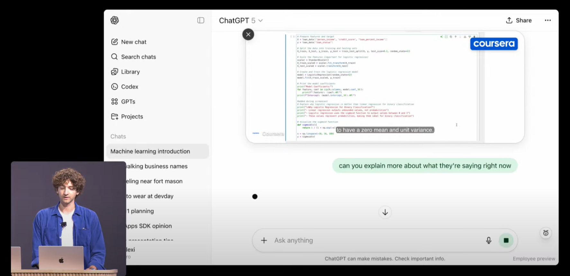Click the Share upload arrow icon

(509, 20)
